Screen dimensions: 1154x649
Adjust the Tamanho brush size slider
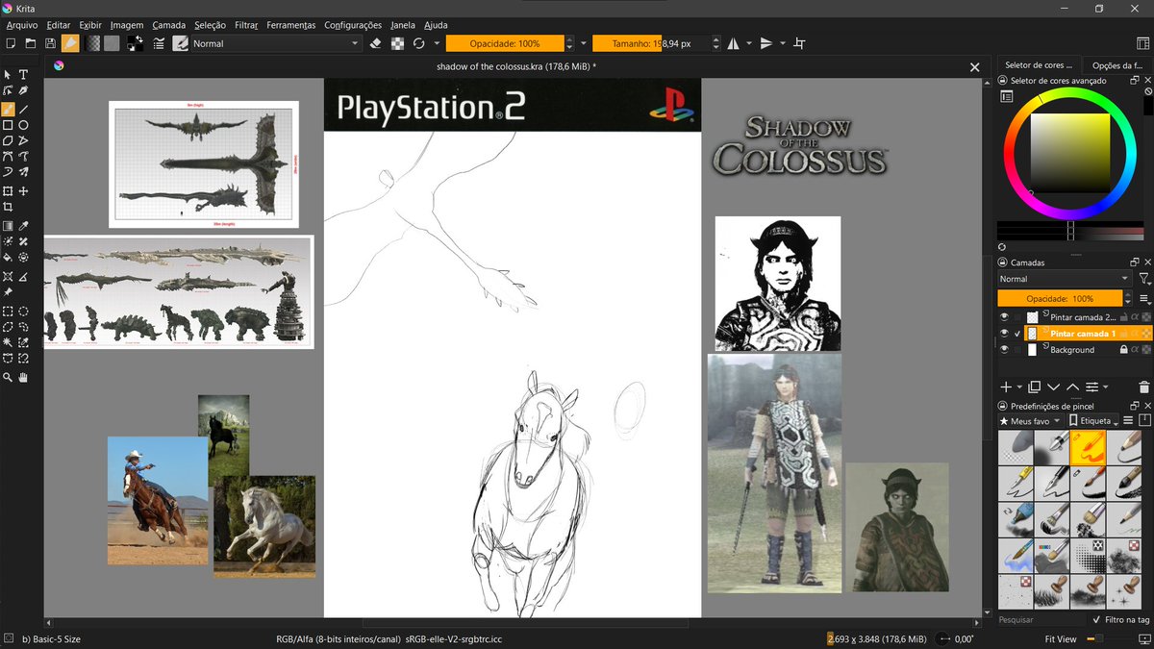pyautogui.click(x=650, y=43)
